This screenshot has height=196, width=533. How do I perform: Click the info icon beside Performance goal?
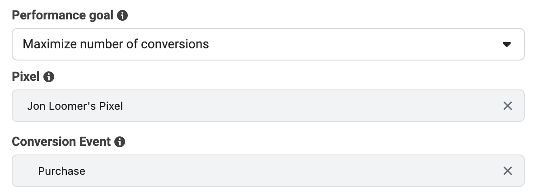[x=122, y=16]
